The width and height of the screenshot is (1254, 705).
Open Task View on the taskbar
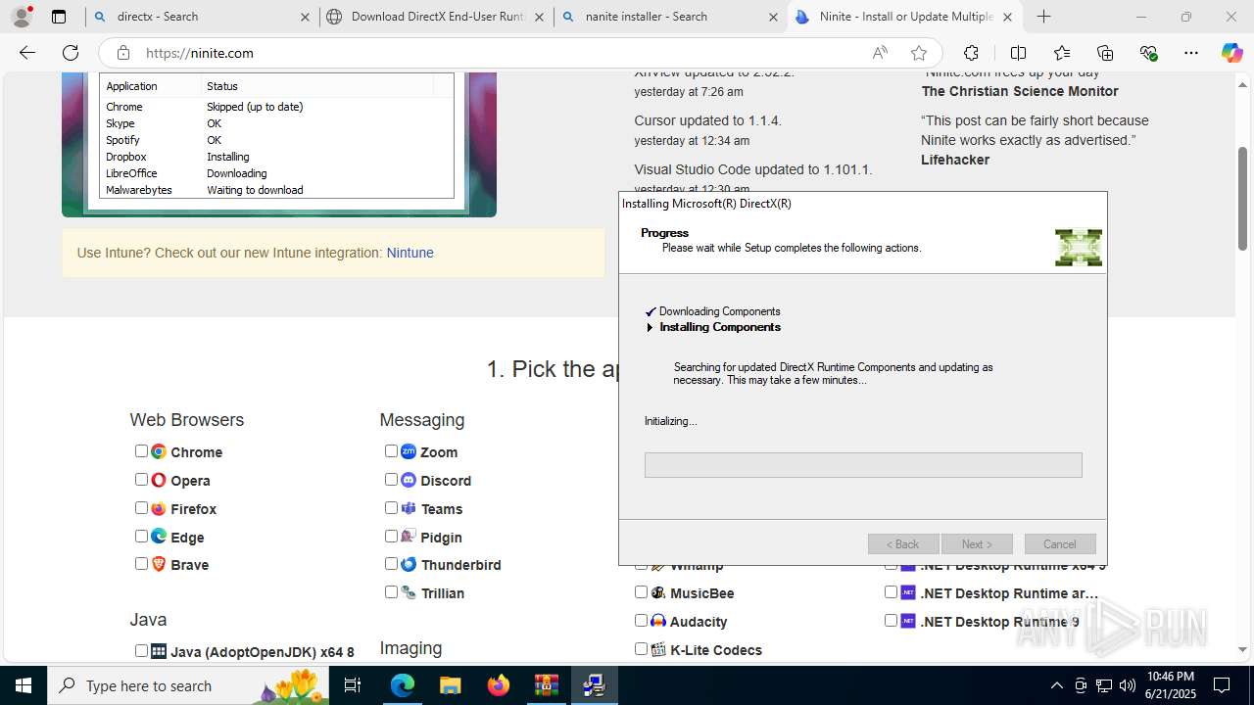pyautogui.click(x=353, y=685)
